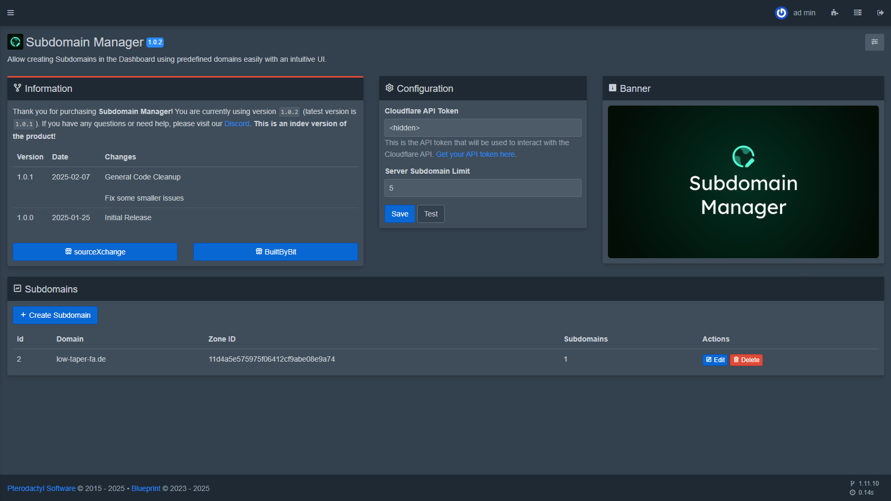This screenshot has height=501, width=891.
Task: Follow the Discord link
Action: [x=236, y=124]
